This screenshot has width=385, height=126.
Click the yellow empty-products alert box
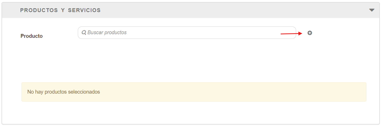(194, 92)
